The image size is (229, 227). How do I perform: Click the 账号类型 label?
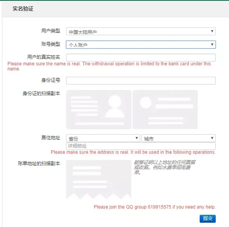click(x=51, y=44)
